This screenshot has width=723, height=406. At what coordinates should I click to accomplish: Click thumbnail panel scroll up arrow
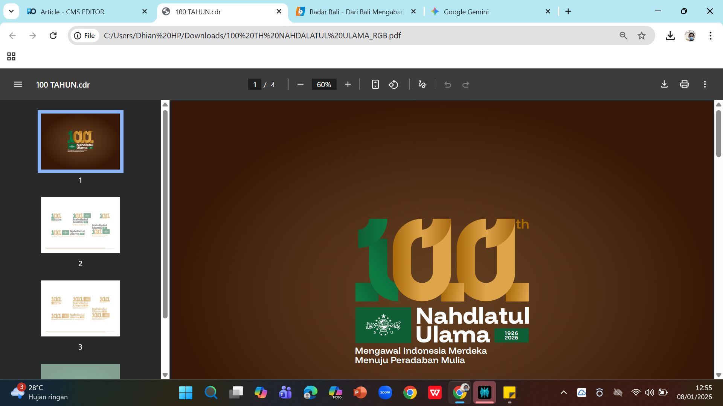tap(165, 104)
